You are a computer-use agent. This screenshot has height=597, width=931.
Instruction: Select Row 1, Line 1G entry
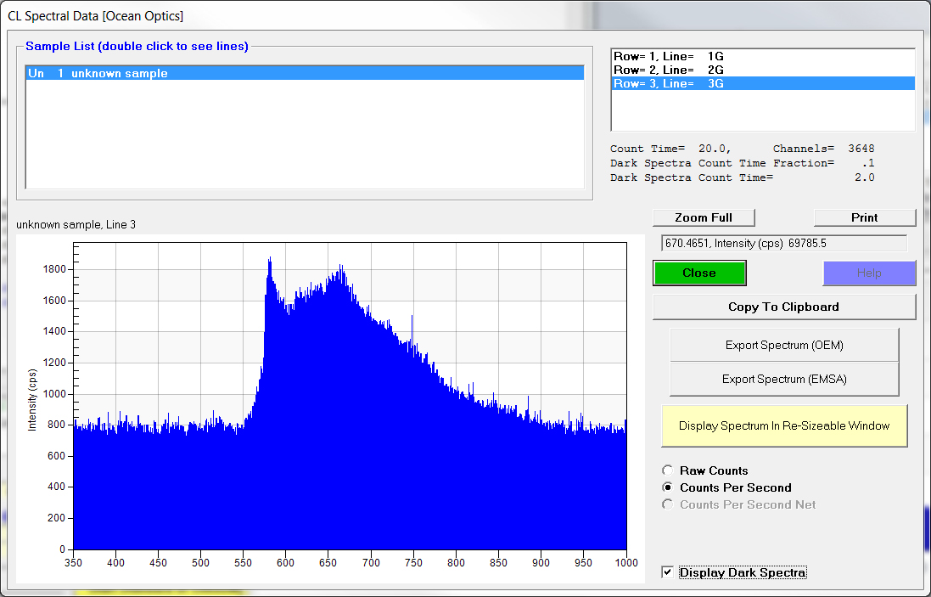669,56
